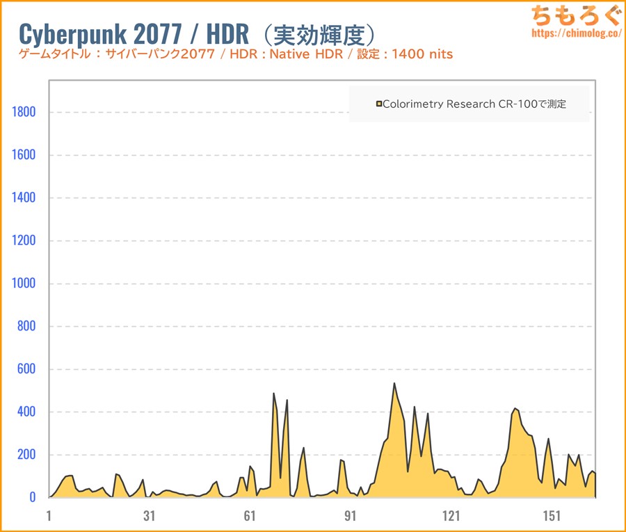Click the y-axis label 1800
The width and height of the screenshot is (626, 532).
coord(24,112)
